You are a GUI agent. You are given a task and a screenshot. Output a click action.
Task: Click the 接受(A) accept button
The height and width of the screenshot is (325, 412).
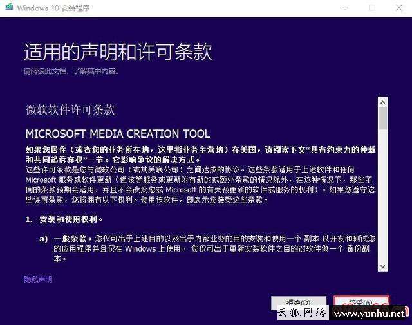[361, 302]
